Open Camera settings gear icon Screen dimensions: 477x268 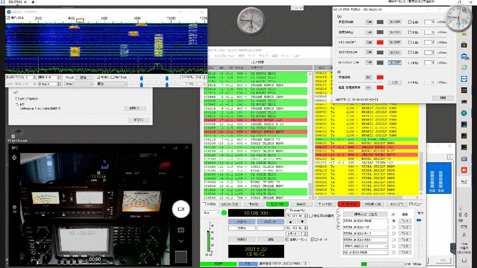coord(14,158)
